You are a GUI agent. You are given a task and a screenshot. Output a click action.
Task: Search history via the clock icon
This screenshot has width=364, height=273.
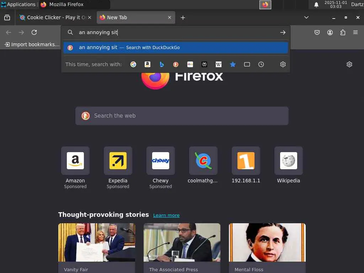261,64
